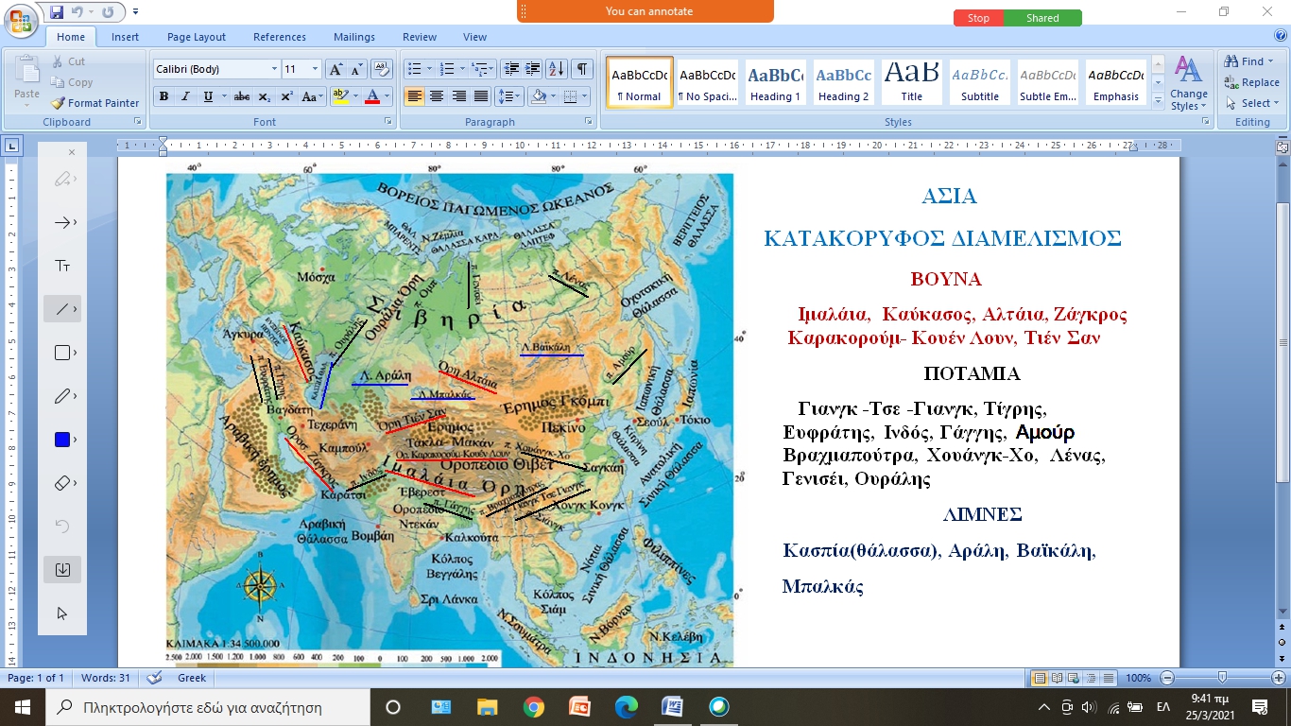The height and width of the screenshot is (726, 1291).
Task: Open line spacing dropdown
Action: [509, 96]
